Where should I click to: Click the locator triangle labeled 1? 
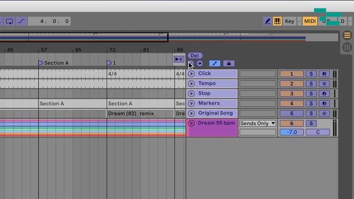(109, 62)
